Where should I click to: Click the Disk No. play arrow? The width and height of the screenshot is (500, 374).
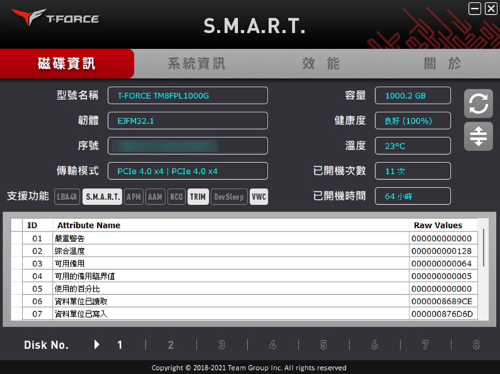click(x=97, y=345)
